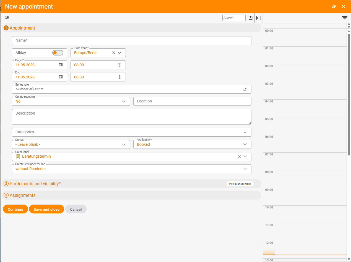Open End time clock picker icon
This screenshot has width=351, height=262.
click(119, 77)
